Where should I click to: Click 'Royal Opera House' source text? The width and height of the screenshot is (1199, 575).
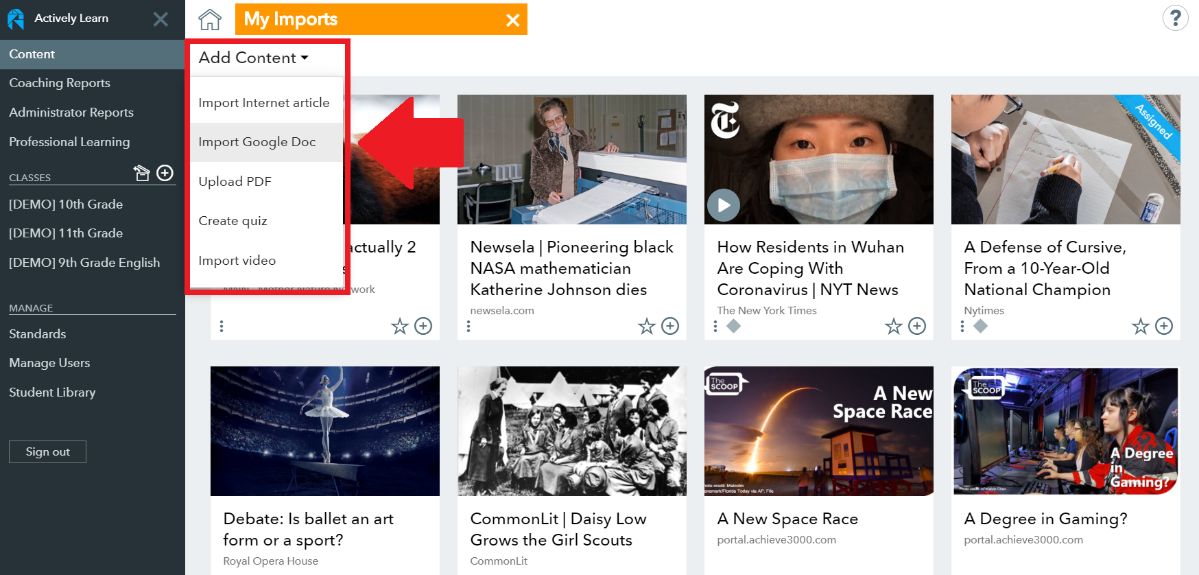pos(271,561)
